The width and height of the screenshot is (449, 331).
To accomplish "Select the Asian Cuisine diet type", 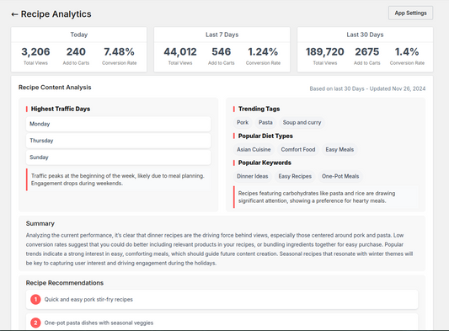I will (254, 149).
